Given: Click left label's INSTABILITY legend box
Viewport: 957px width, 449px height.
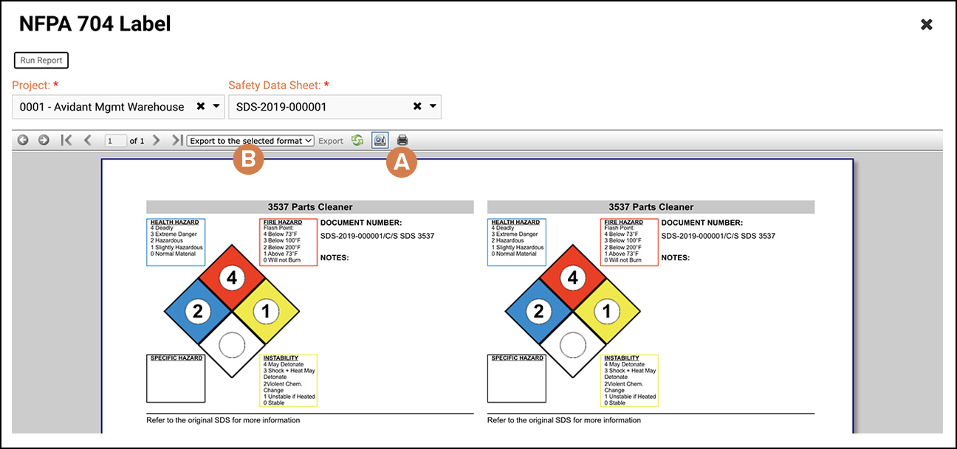Looking at the screenshot, I should [289, 380].
